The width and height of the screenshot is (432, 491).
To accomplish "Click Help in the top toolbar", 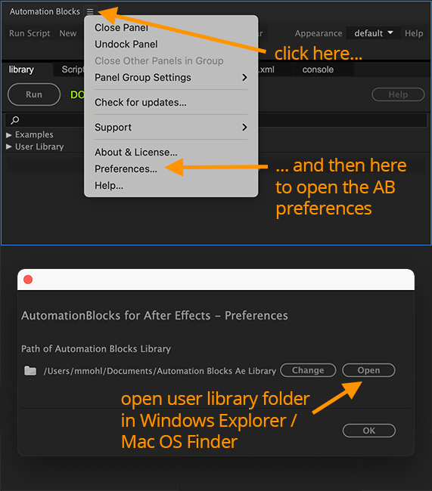I will pyautogui.click(x=414, y=33).
